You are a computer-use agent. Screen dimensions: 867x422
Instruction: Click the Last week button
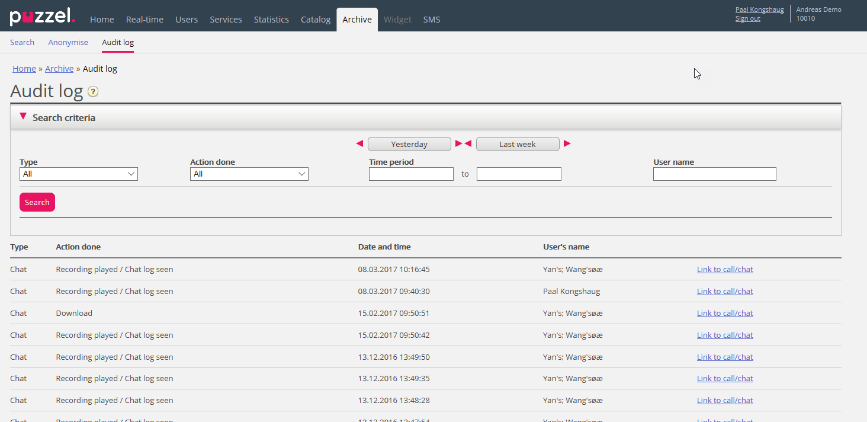518,144
